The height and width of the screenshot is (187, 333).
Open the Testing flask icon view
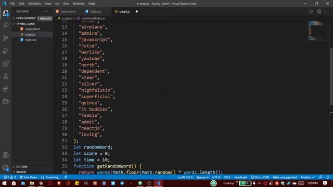pyautogui.click(x=6, y=76)
